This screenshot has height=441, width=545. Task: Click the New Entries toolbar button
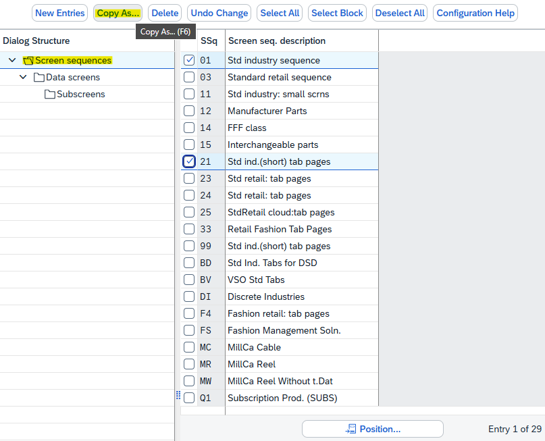click(60, 13)
